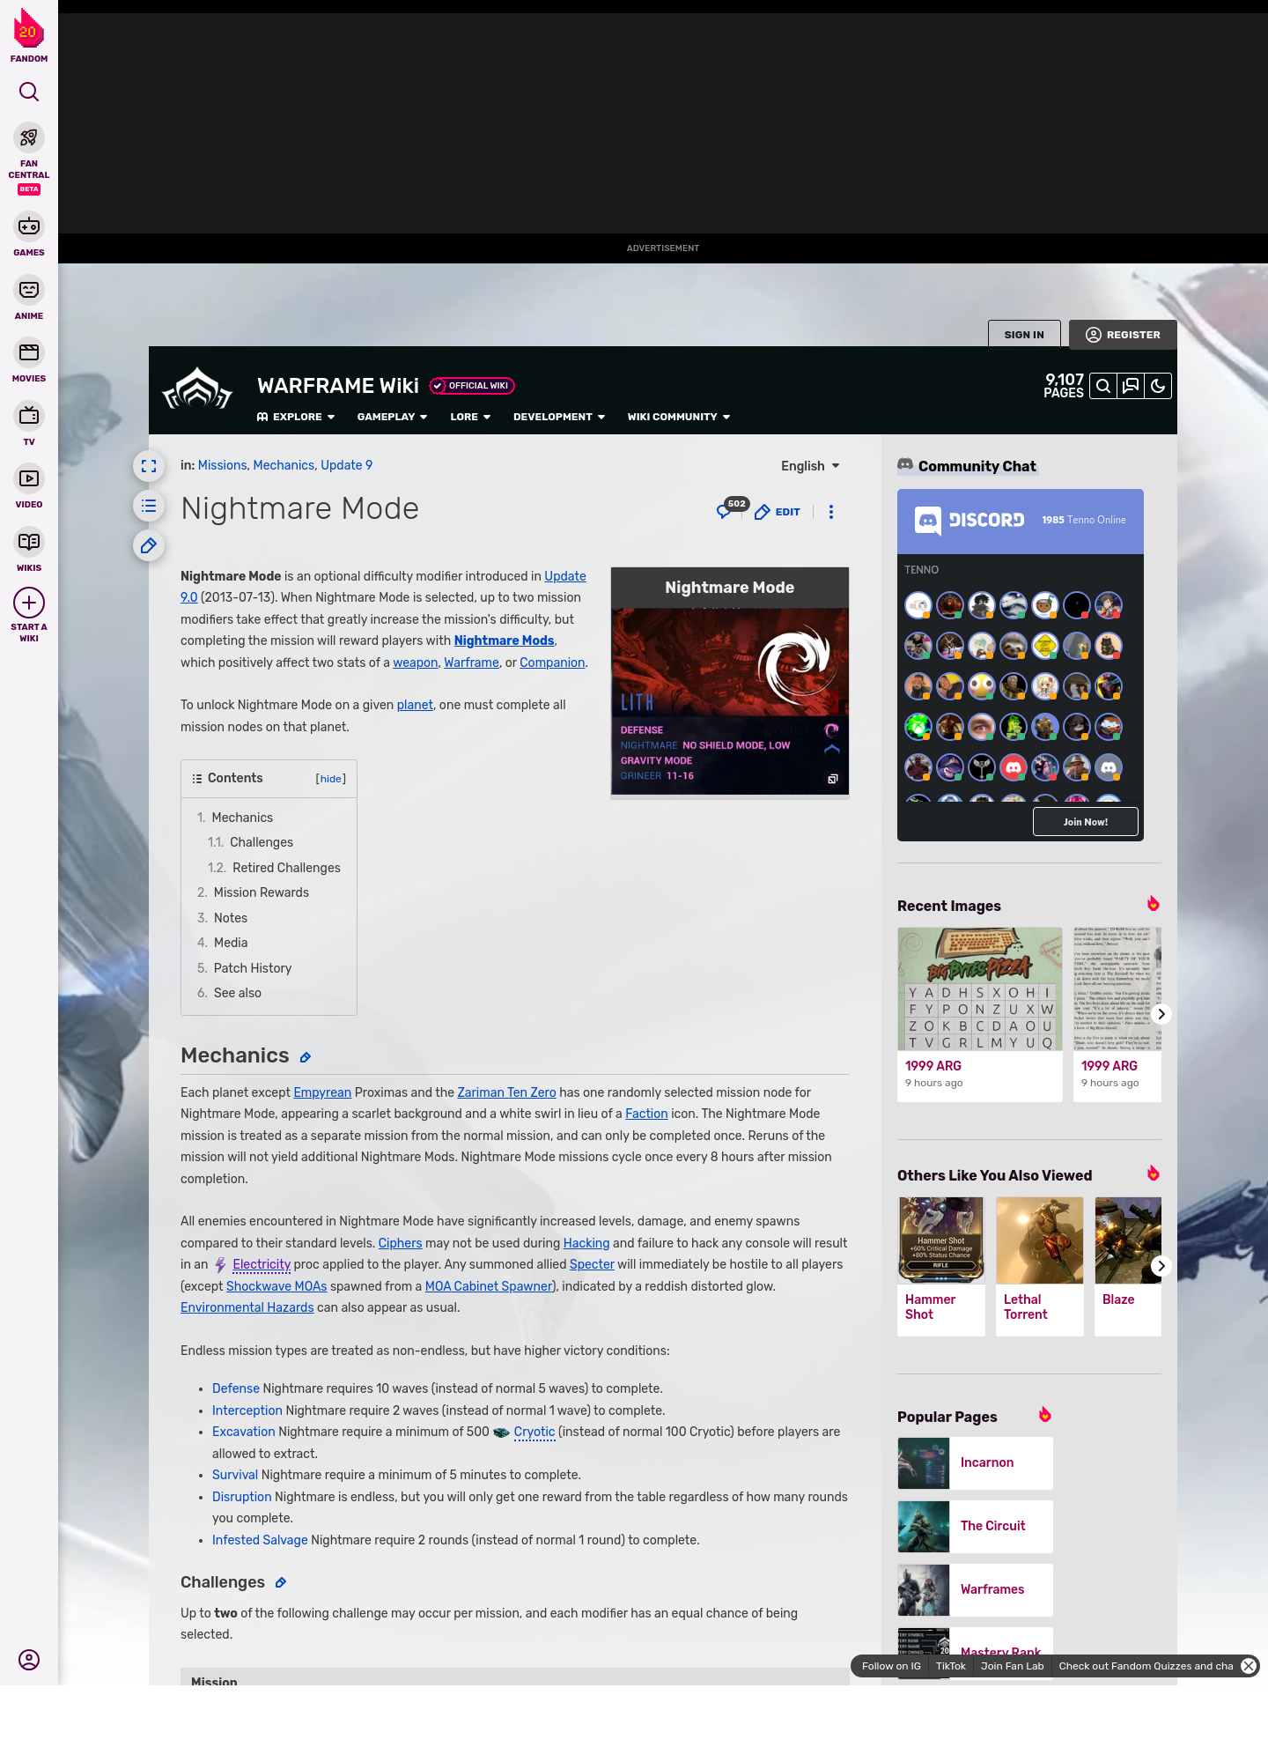Jump to Retired Challenges in Contents
Image resolution: width=1268 pixels, height=1762 pixels.
point(286,868)
